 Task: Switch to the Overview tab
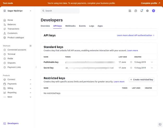click(x=45, y=26)
